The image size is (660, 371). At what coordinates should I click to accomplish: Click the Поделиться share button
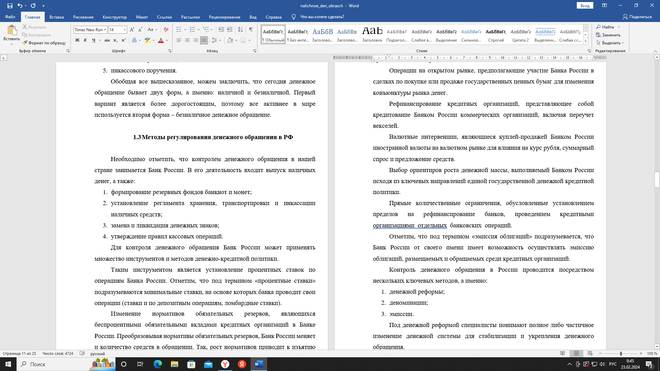click(x=637, y=17)
